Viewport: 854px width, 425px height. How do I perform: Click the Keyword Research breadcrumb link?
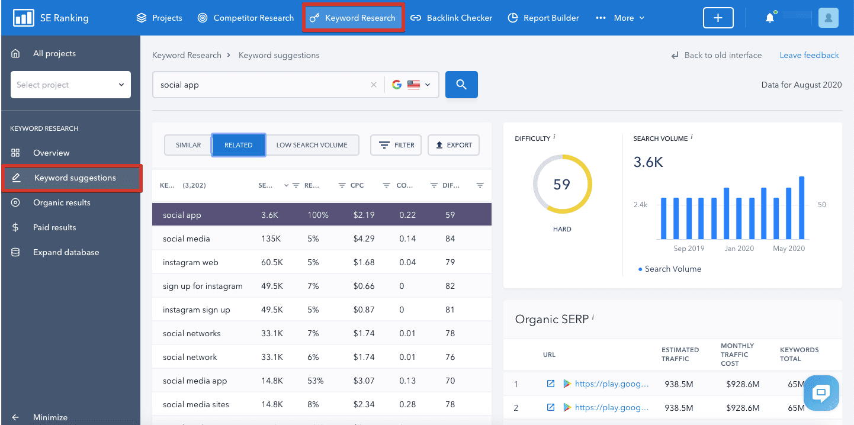click(x=187, y=55)
